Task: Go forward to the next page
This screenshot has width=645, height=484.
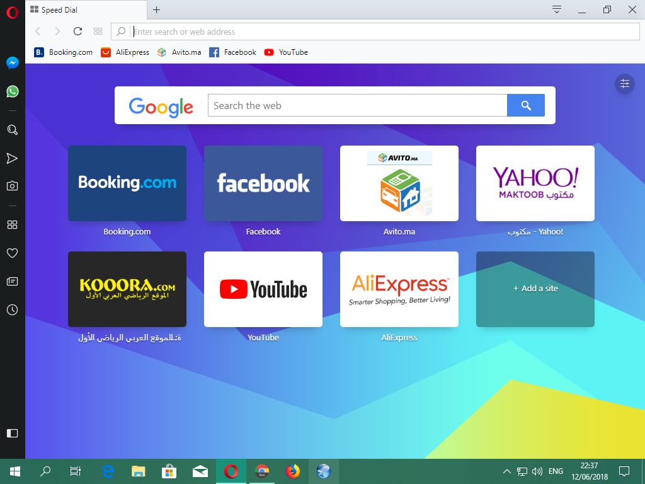Action: coord(57,32)
